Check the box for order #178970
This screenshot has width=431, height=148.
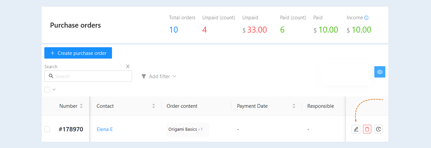tap(47, 129)
